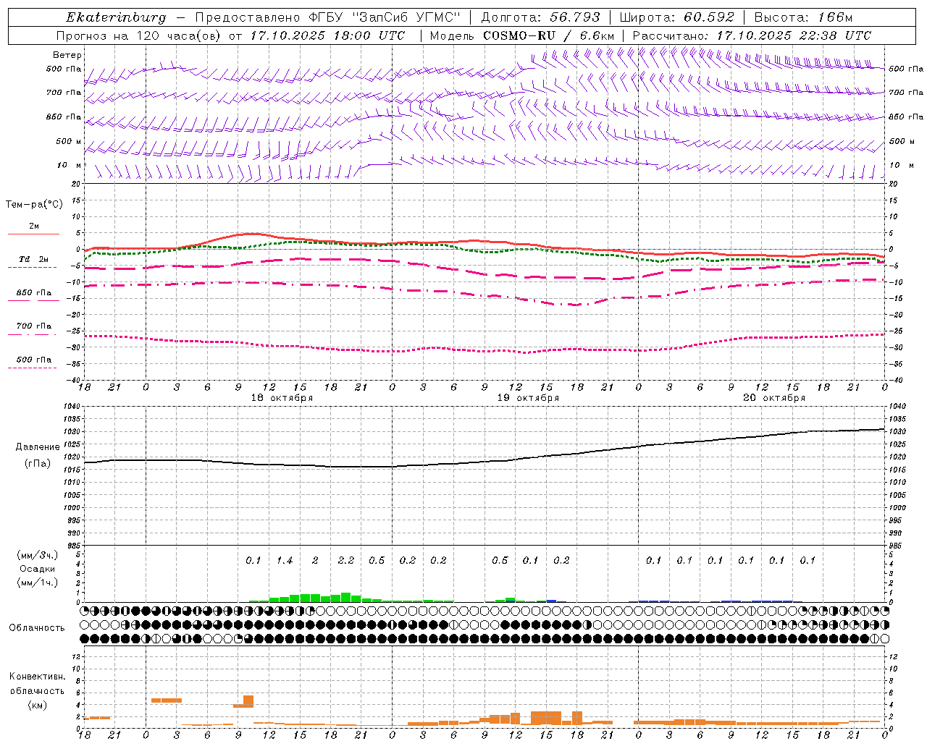Click the Широта: 60.592 value
The height and width of the screenshot is (741, 927).
[x=676, y=17]
